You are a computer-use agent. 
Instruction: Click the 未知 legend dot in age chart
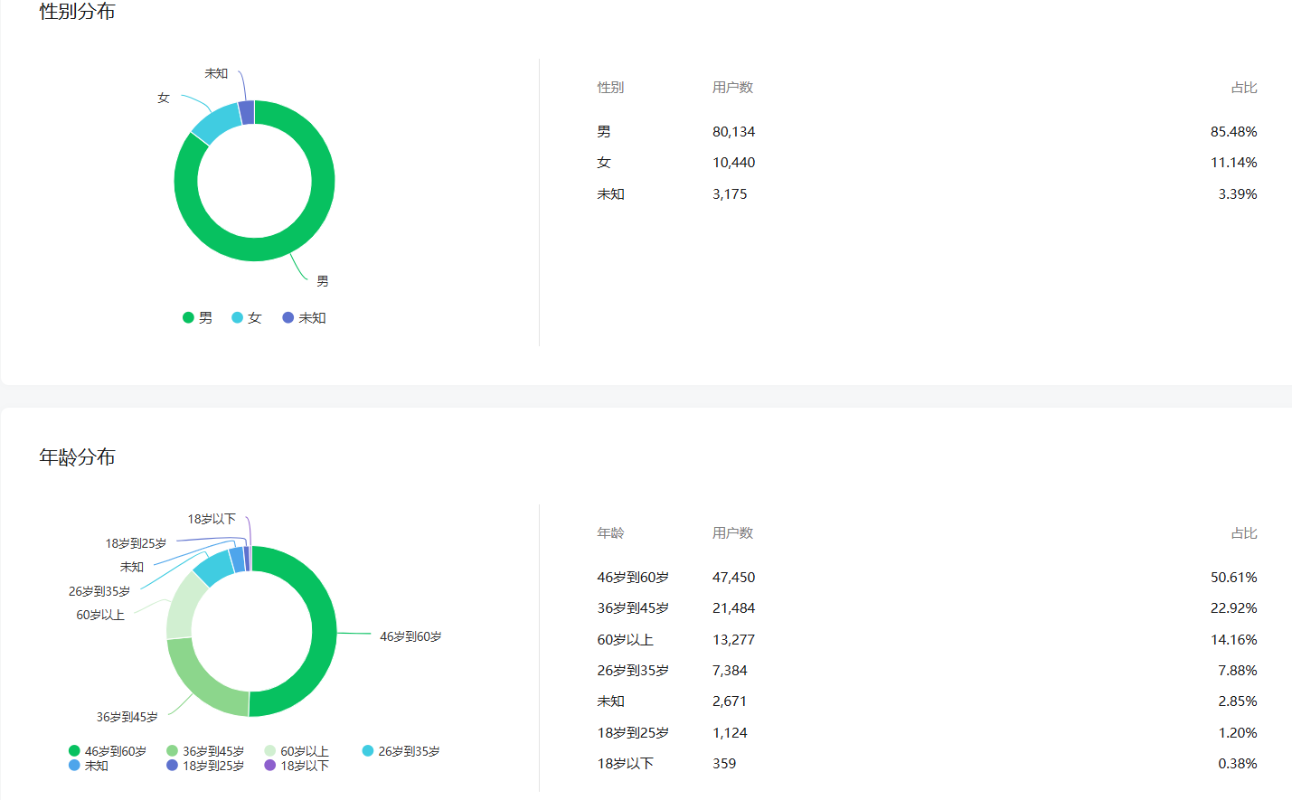pos(74,766)
